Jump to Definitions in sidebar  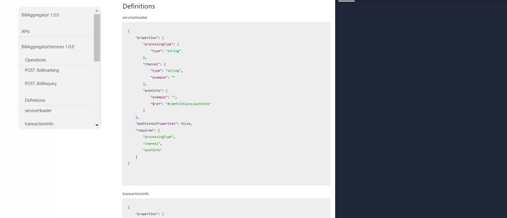[x=35, y=100]
